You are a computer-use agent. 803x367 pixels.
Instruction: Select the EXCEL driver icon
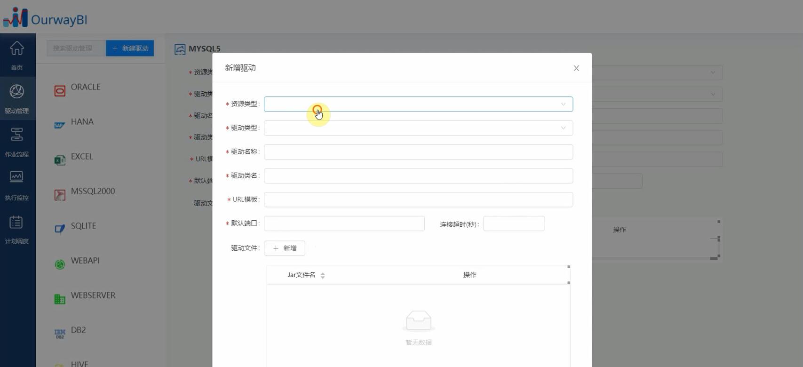pos(60,160)
